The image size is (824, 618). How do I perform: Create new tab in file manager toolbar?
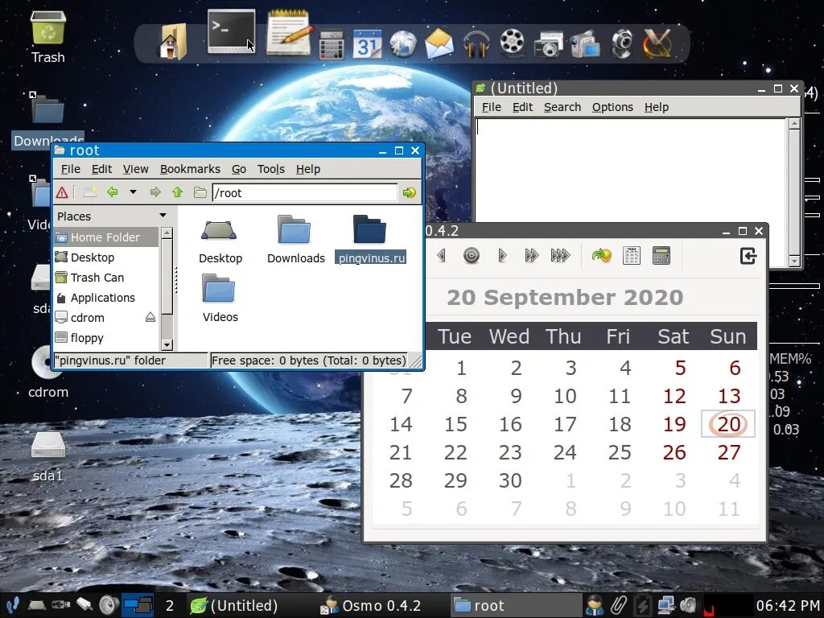coord(90,192)
